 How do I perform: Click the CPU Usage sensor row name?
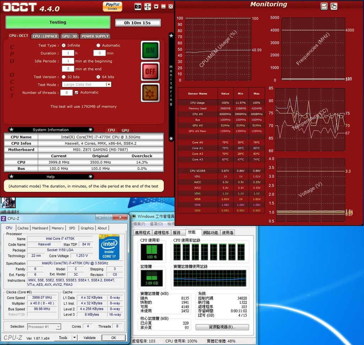(x=198, y=103)
